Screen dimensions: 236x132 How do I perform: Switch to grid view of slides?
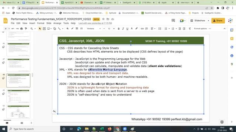point(22,123)
